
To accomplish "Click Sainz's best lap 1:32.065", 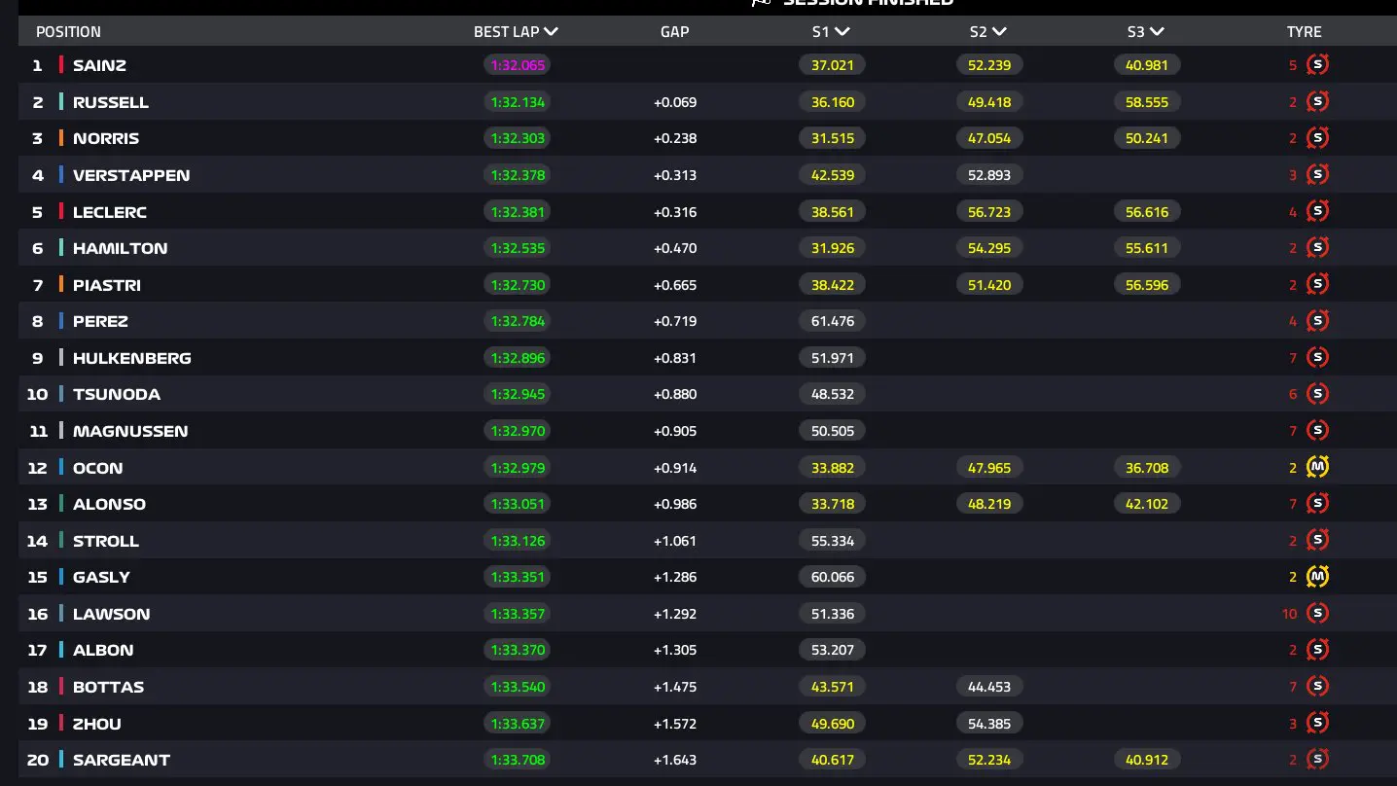I will tap(518, 65).
